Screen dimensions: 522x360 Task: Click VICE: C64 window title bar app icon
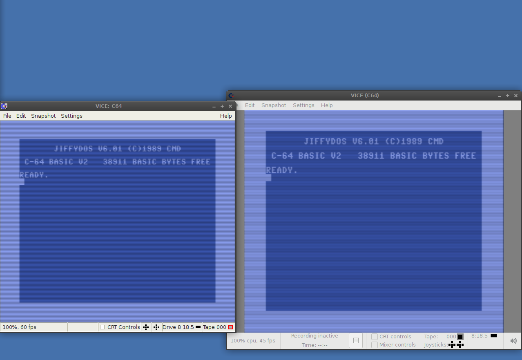[x=4, y=106]
